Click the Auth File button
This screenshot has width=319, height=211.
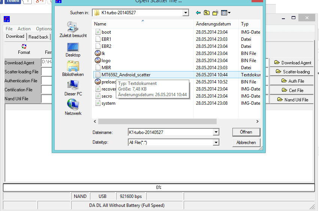(x=292, y=81)
